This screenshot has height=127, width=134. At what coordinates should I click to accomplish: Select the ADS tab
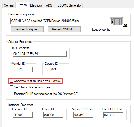pos(49,5)
